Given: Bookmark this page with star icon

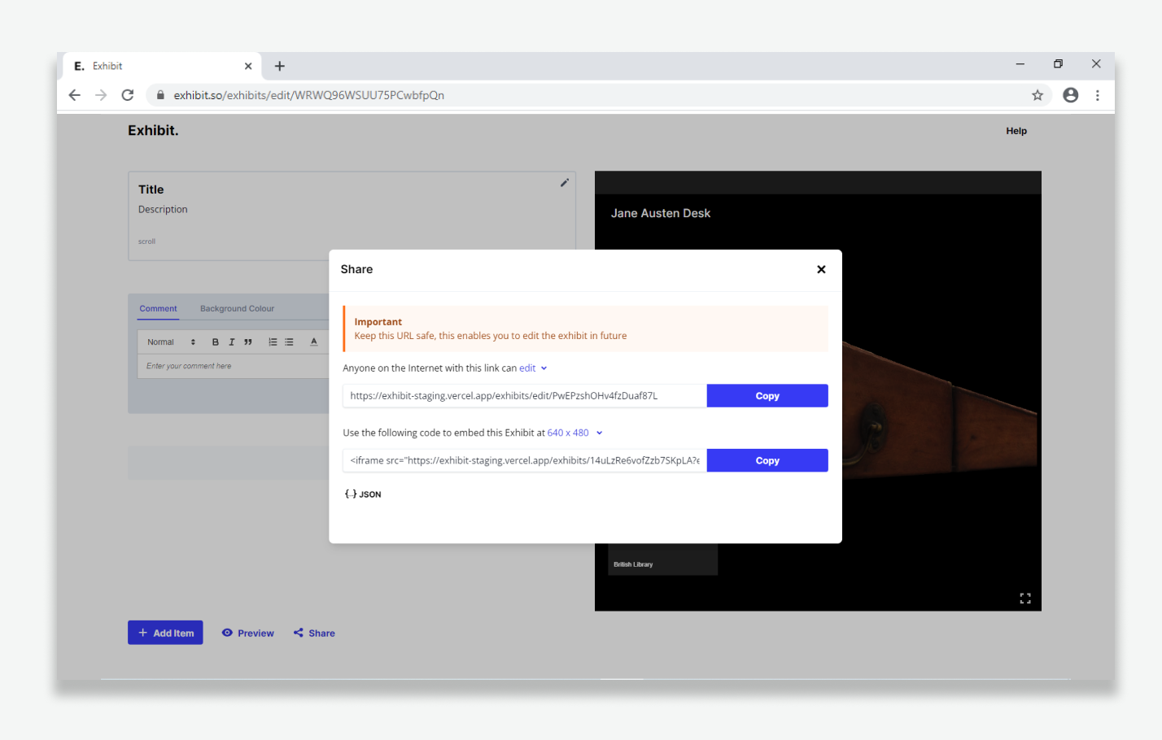Looking at the screenshot, I should pyautogui.click(x=1037, y=95).
